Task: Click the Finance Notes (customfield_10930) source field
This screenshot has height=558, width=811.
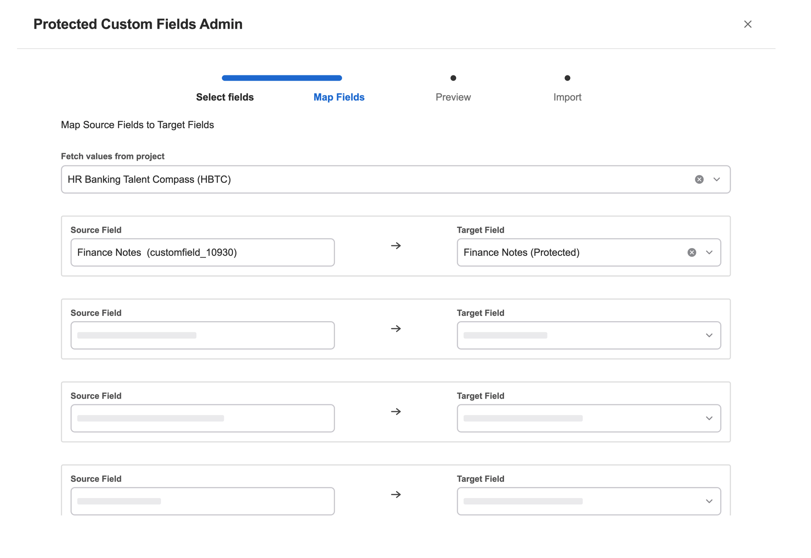Action: click(203, 252)
